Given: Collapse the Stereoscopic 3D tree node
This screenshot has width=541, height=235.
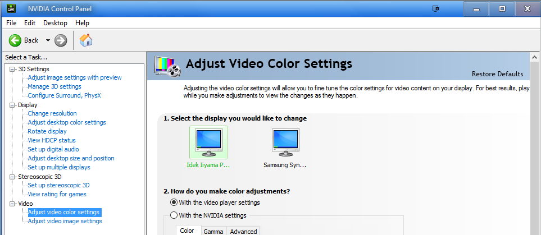Looking at the screenshot, I should (x=12, y=177).
